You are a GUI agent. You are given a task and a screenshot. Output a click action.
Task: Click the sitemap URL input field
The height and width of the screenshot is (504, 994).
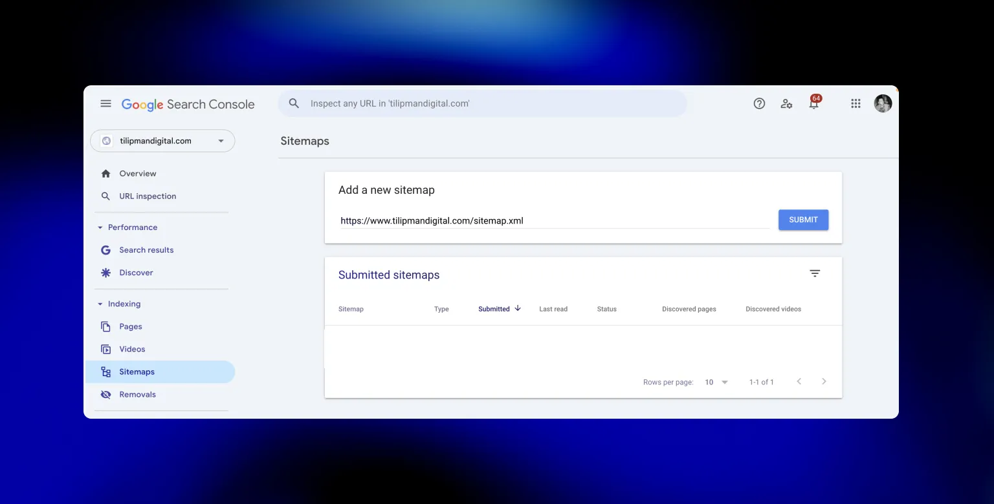[x=555, y=220]
